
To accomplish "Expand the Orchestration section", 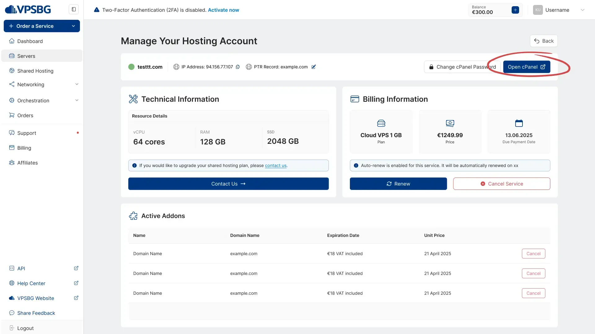I will pos(77,100).
